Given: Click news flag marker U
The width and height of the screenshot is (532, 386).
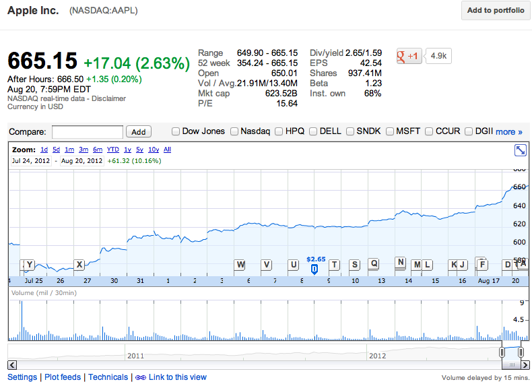Looking at the screenshot, I should pyautogui.click(x=293, y=264).
